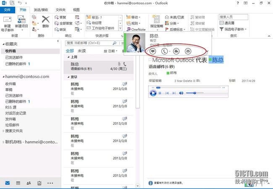Open the 指定策略 dropdown
The height and width of the screenshot is (189, 273).
tap(157, 23)
